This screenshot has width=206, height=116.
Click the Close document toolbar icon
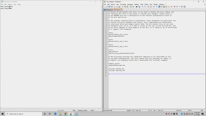[115, 6]
